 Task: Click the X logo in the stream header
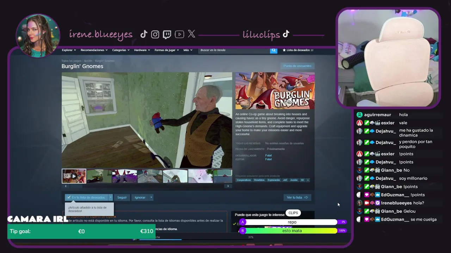pos(191,34)
